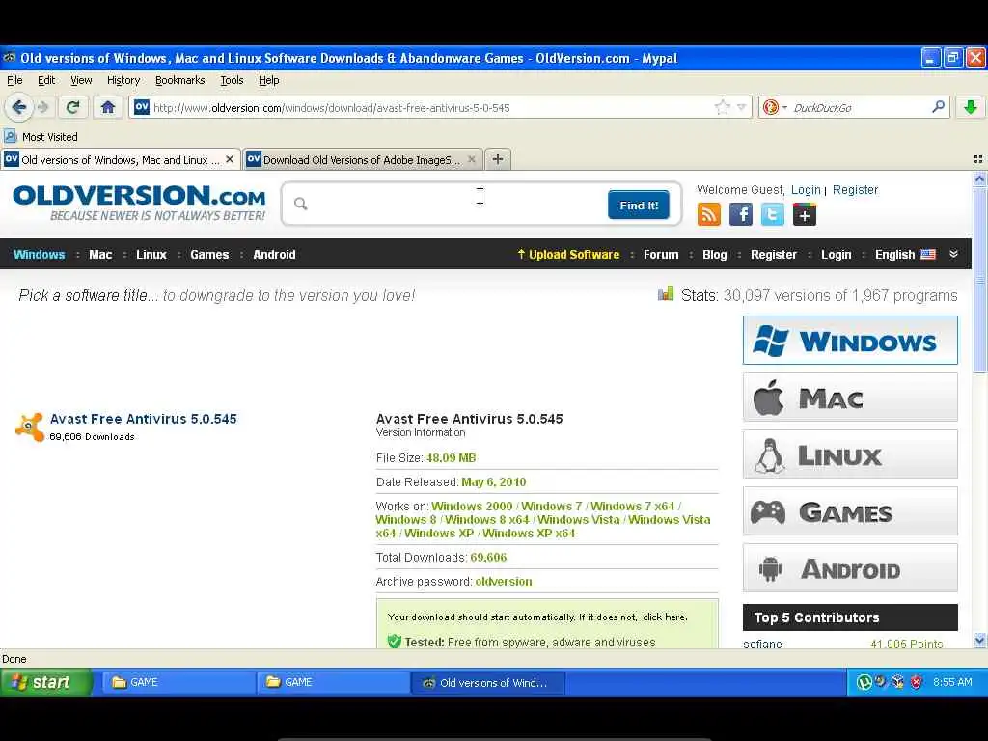Click the Windows XP x64 link
988x741 pixels.
[529, 533]
